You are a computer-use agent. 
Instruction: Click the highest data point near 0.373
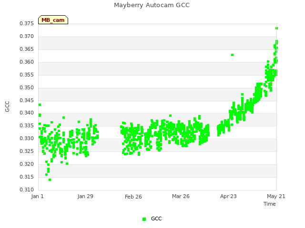coord(276,28)
